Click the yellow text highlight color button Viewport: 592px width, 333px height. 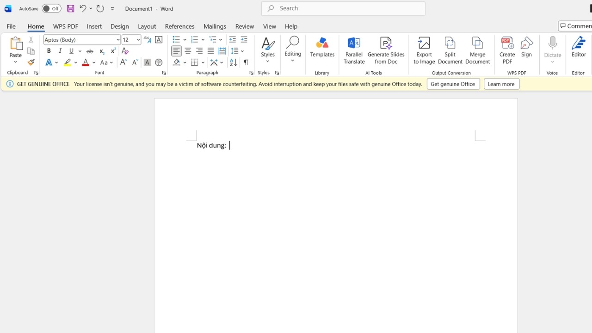(68, 62)
